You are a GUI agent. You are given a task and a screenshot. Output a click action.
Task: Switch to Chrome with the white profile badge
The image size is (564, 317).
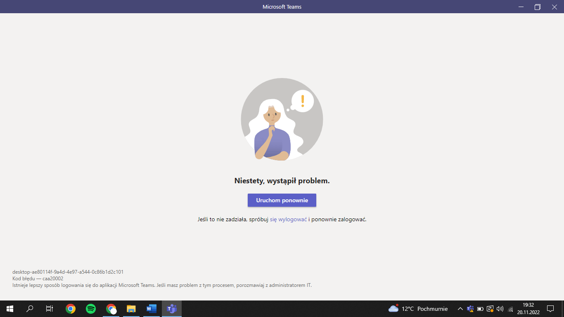tap(111, 309)
